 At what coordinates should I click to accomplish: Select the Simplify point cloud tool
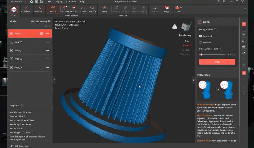click(92, 8)
